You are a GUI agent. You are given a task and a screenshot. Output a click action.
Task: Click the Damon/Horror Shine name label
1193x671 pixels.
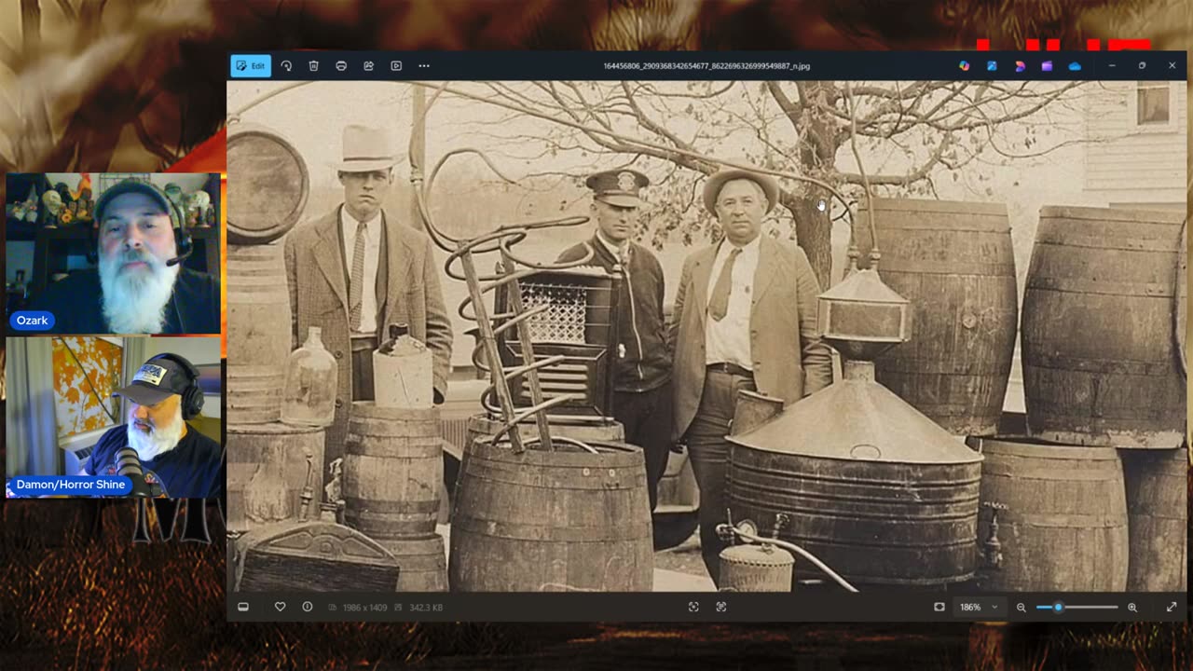pos(71,485)
